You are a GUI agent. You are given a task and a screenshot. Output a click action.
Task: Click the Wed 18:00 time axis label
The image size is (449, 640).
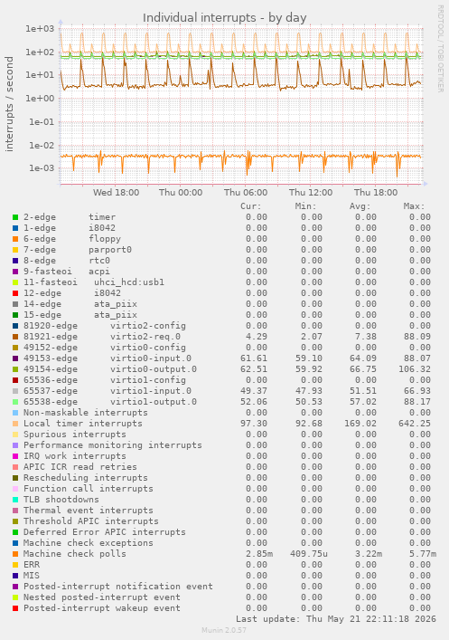pyautogui.click(x=116, y=192)
